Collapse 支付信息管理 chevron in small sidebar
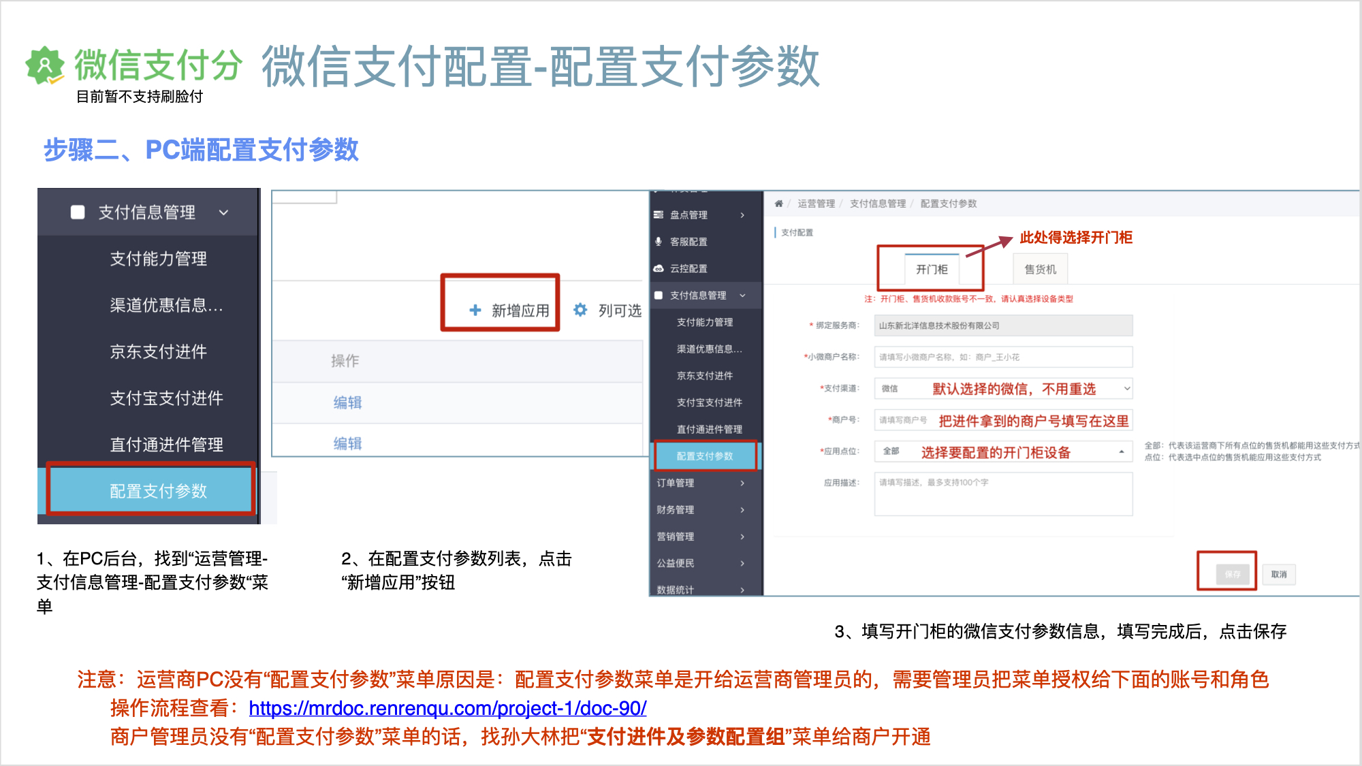This screenshot has height=766, width=1362. (742, 296)
